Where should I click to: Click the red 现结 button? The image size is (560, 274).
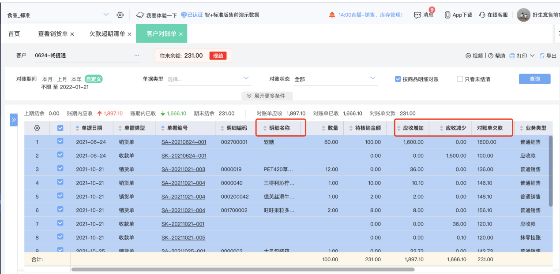[218, 56]
